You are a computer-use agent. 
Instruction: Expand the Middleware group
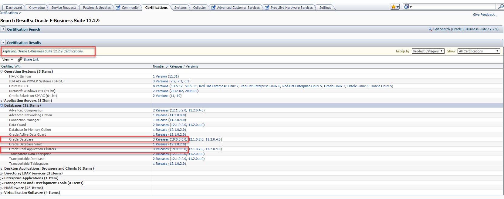click(2, 188)
